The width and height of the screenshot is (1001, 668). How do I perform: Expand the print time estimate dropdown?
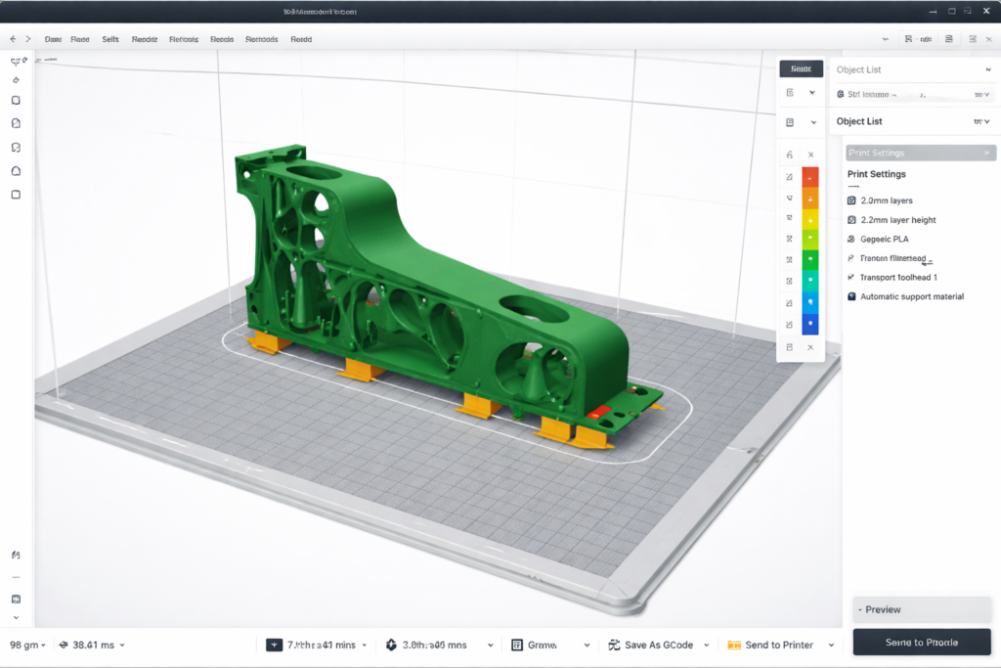365,645
